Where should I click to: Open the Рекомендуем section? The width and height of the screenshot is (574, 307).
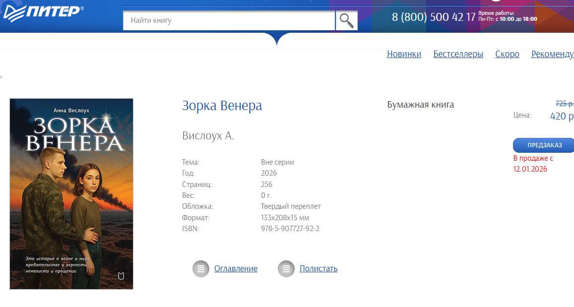[x=552, y=54]
